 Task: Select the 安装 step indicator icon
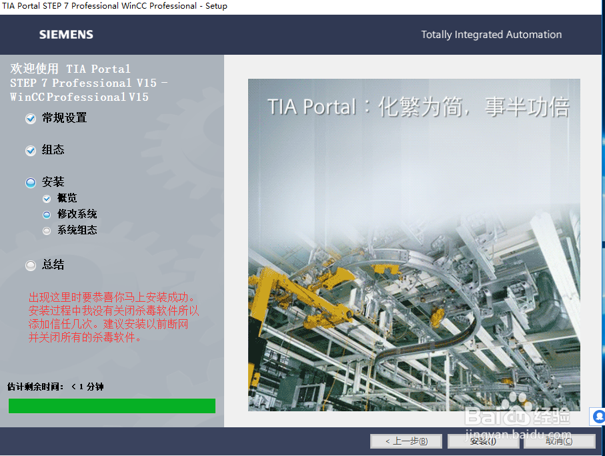(x=31, y=183)
